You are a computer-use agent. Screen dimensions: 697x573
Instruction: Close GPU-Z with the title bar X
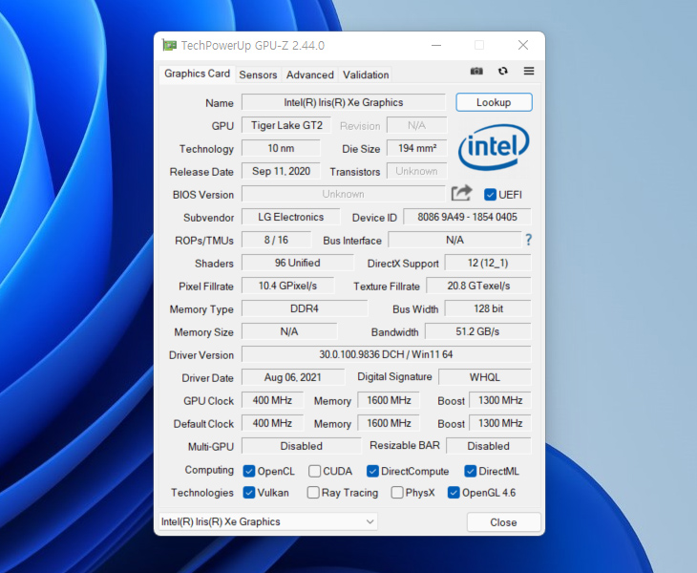click(x=523, y=45)
